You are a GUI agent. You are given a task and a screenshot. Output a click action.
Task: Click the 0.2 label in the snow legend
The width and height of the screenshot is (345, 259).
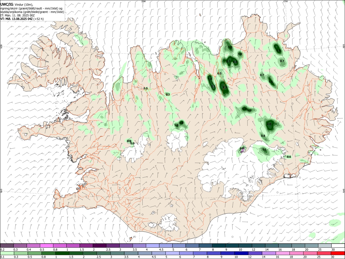[2, 250]
